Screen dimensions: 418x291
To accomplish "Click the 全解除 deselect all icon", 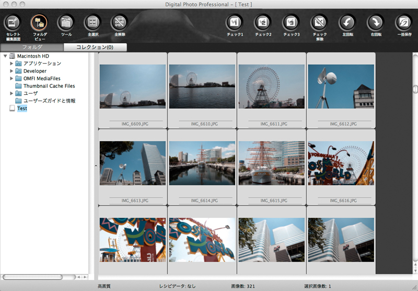I will point(120,23).
